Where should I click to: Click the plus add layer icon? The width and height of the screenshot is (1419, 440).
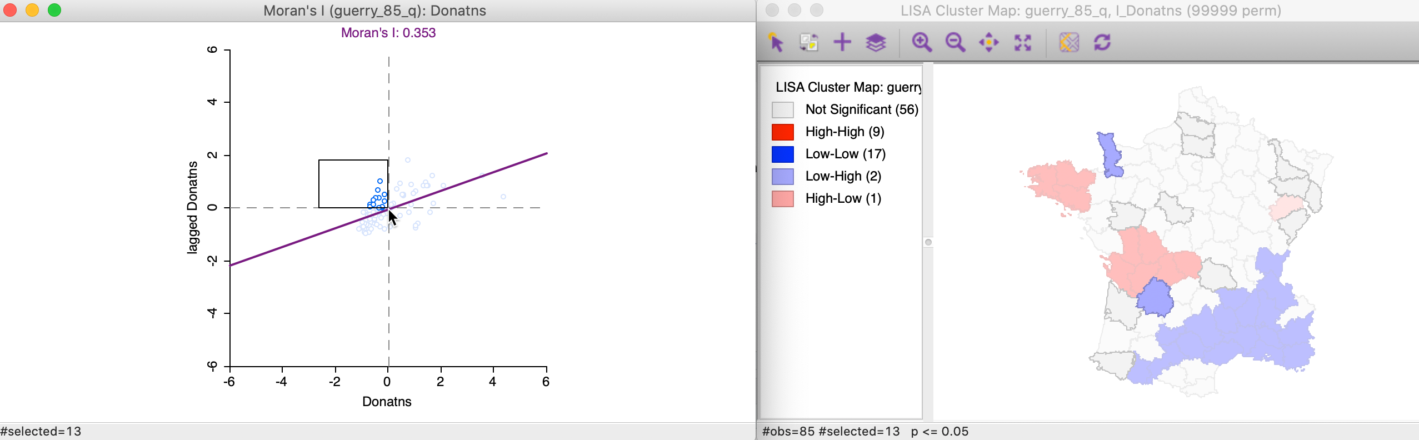(x=842, y=42)
